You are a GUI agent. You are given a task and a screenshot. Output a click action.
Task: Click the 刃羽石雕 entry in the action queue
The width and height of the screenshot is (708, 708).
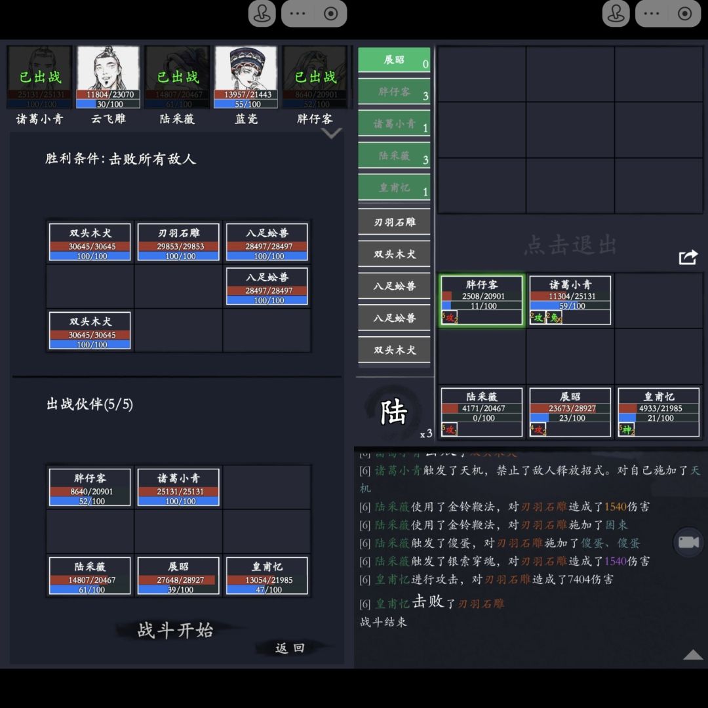(393, 222)
